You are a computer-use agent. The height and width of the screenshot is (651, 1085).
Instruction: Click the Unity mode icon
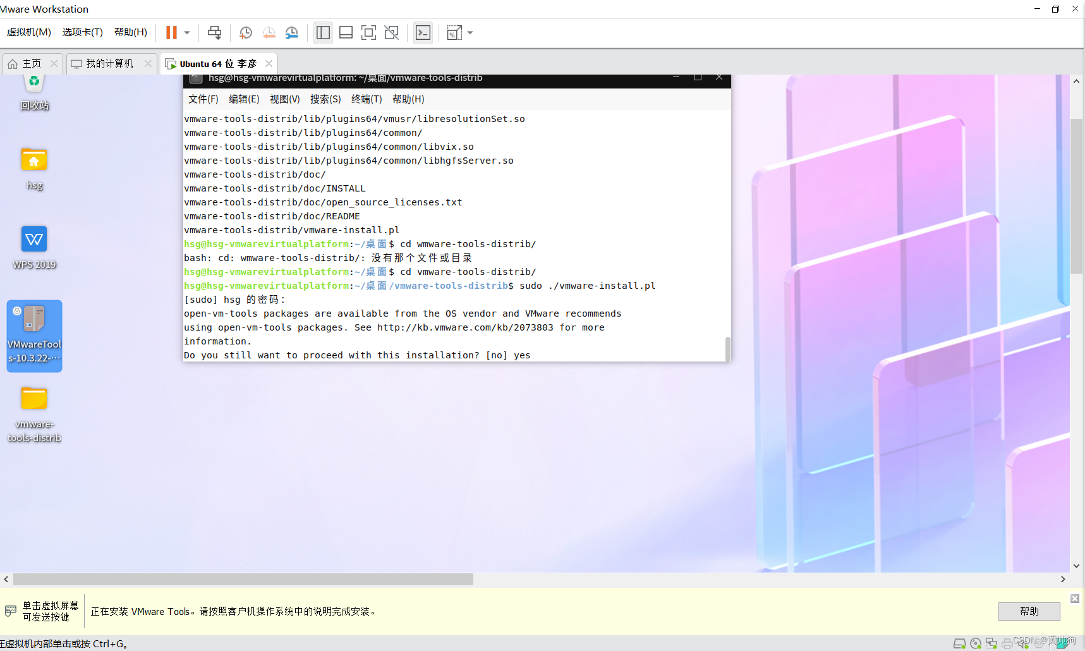coord(392,32)
